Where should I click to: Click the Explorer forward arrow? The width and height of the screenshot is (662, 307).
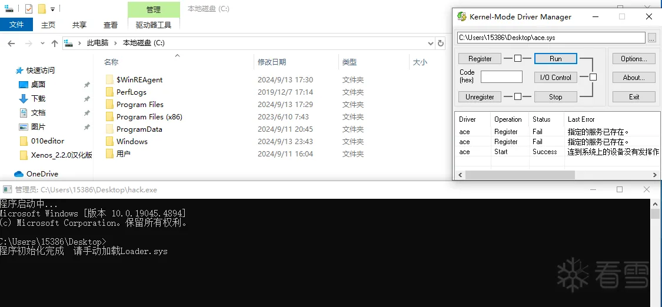pos(28,43)
